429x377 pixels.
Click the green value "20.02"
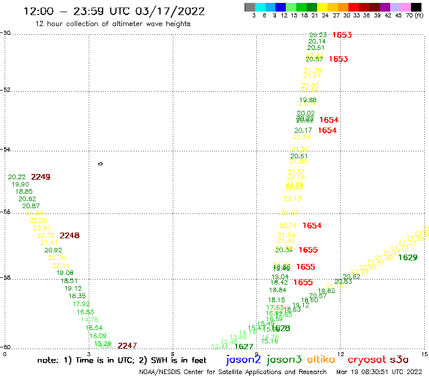[306, 113]
